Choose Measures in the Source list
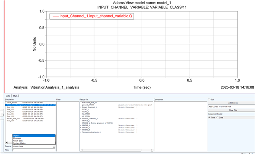 [34, 138]
